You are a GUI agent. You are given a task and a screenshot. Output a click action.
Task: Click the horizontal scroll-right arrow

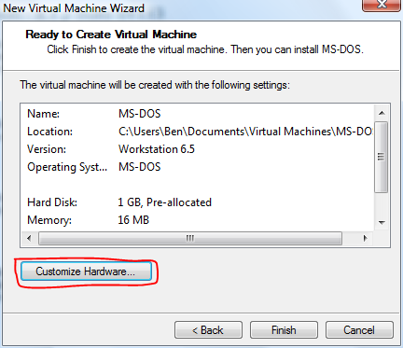pos(366,239)
